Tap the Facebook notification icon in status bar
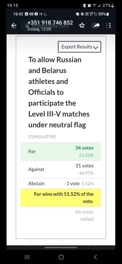The height and width of the screenshot is (264, 122). click(x=36, y=14)
